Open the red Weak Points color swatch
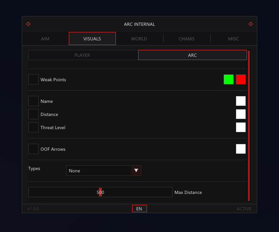The width and height of the screenshot is (279, 232). (241, 79)
